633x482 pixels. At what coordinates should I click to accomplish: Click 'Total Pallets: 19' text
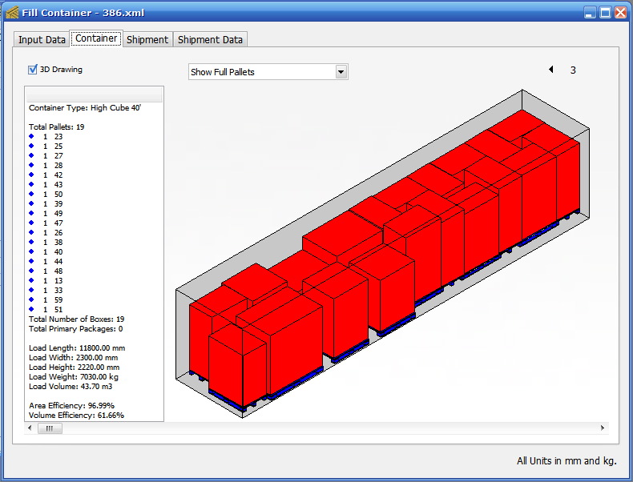pos(57,127)
